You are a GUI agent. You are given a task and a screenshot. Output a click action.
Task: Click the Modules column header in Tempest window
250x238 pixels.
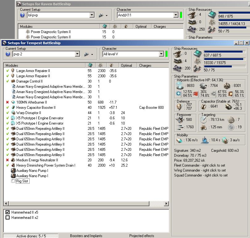tap(44, 65)
